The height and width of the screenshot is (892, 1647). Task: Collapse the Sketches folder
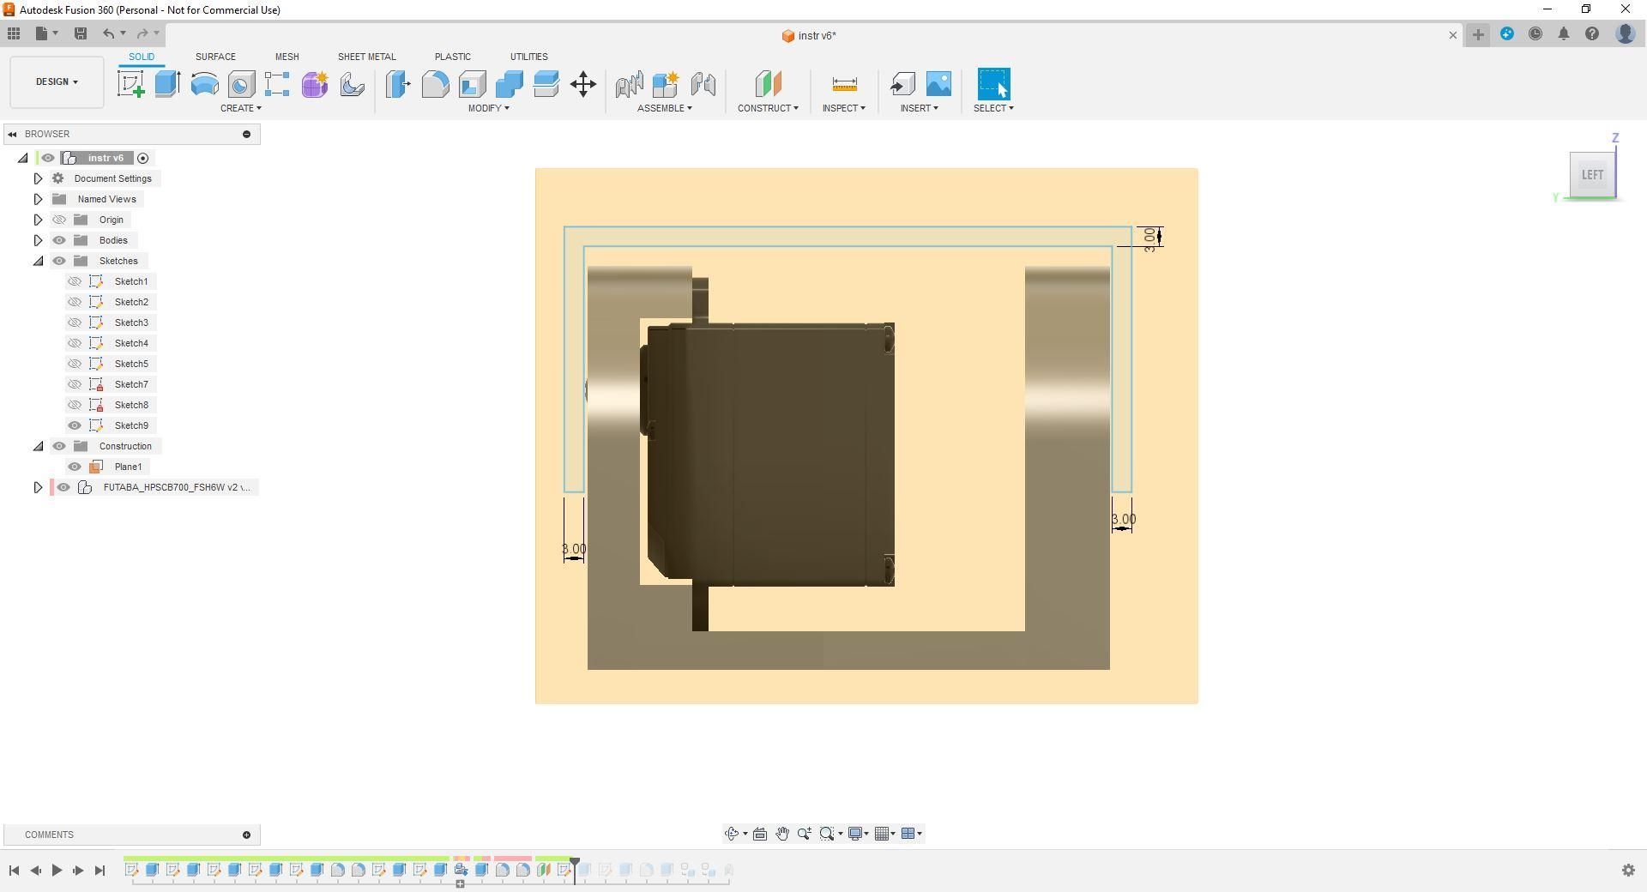[38, 261]
